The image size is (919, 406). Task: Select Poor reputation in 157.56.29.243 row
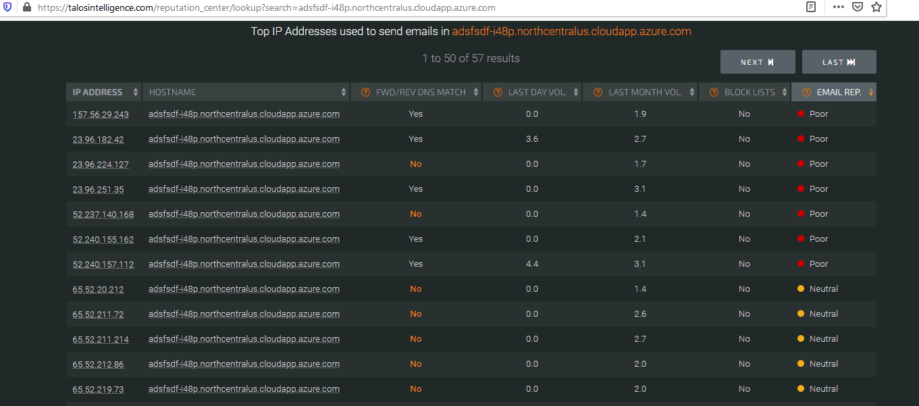click(x=818, y=114)
